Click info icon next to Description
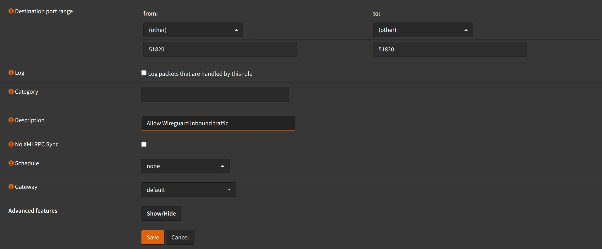The width and height of the screenshot is (602, 249). pyautogui.click(x=11, y=120)
